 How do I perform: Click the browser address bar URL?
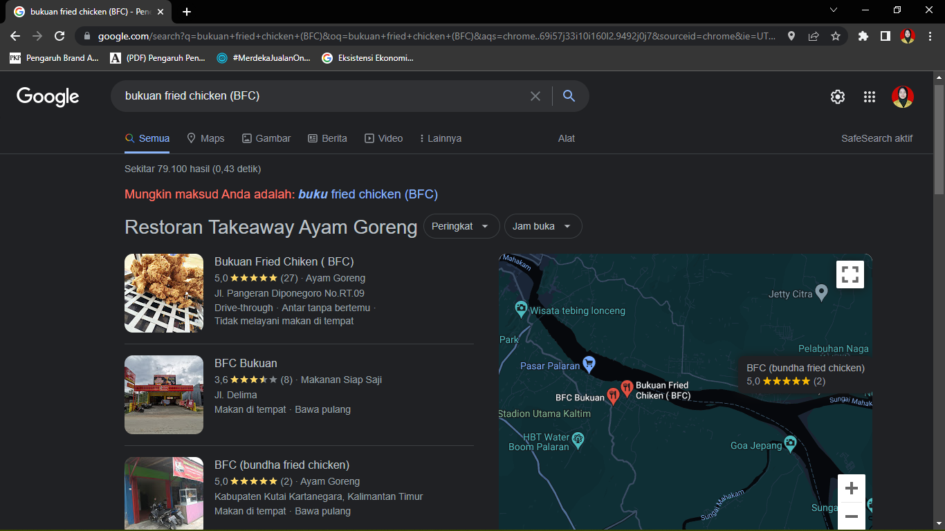click(x=436, y=36)
